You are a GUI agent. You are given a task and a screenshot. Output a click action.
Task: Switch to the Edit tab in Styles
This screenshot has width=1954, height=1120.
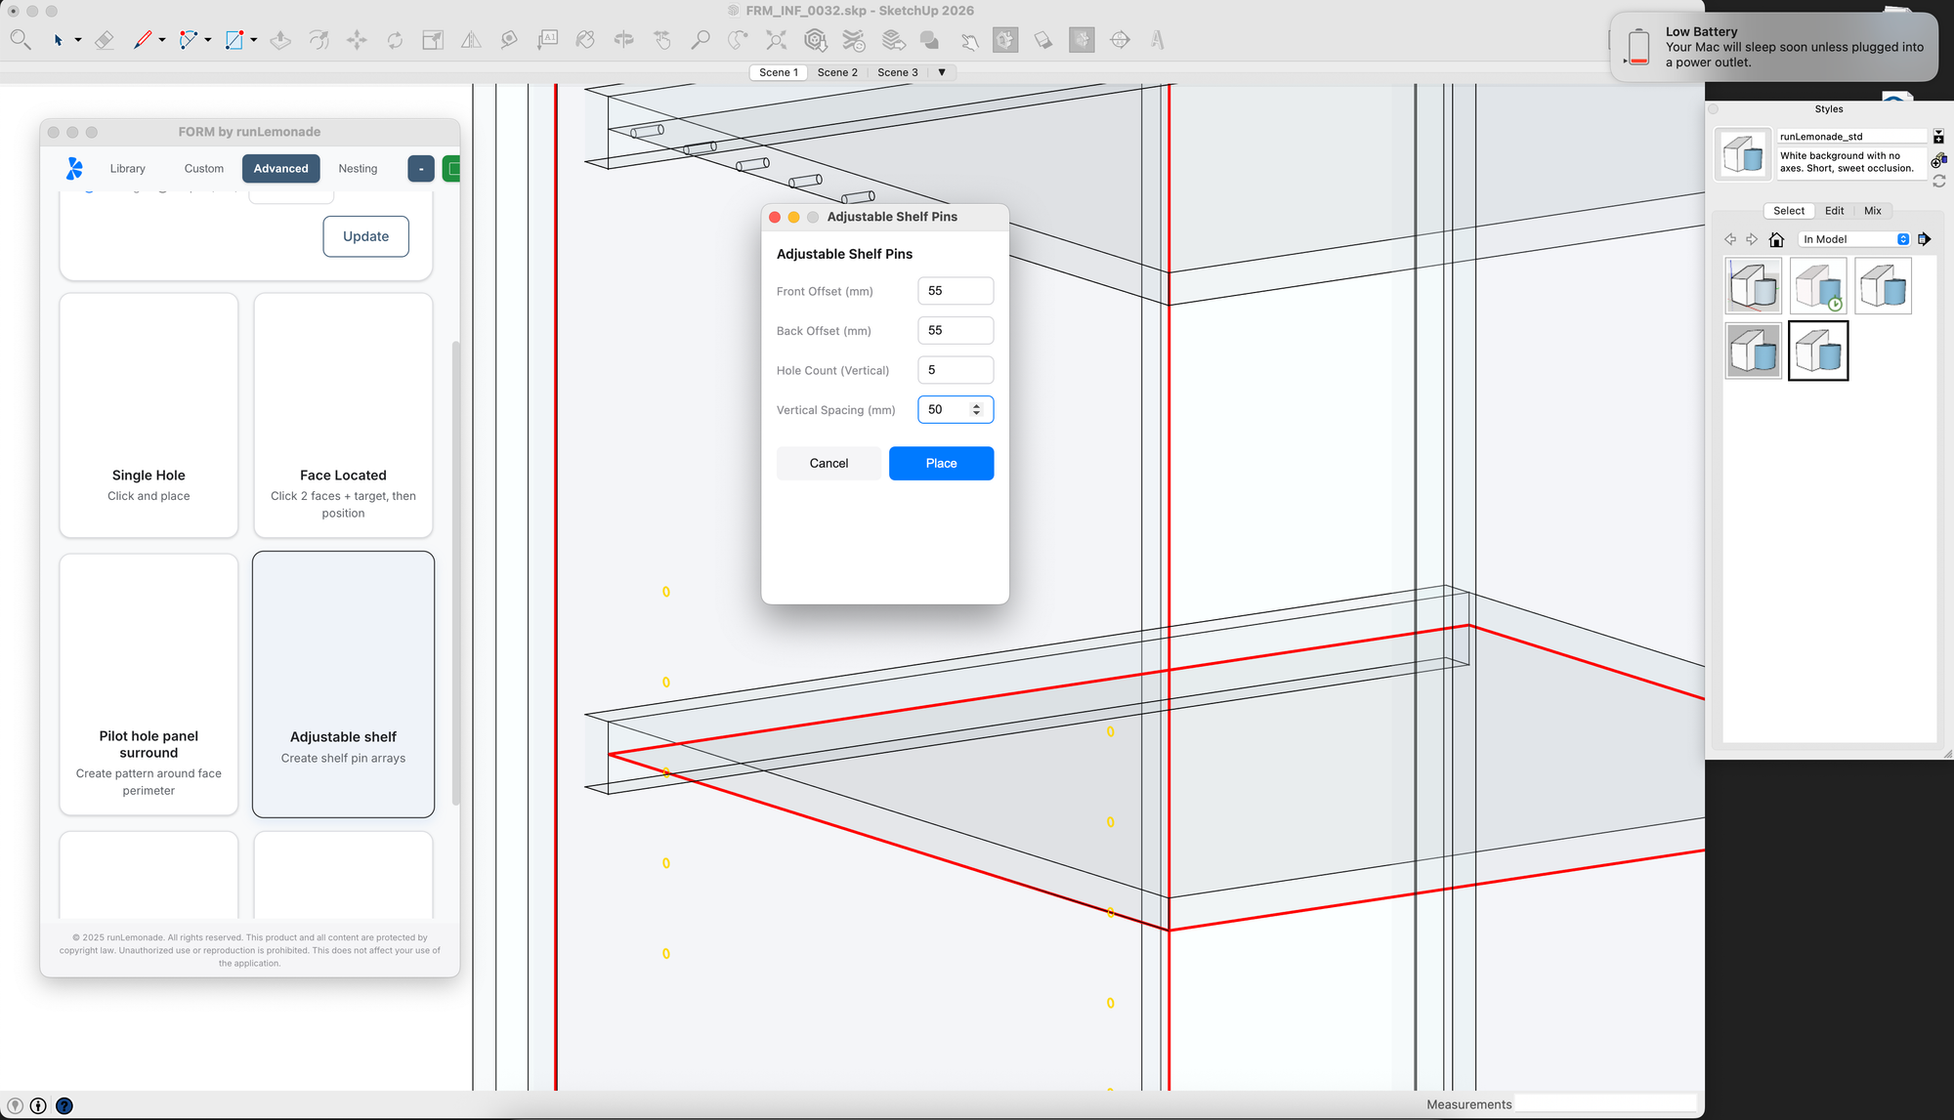tap(1834, 211)
